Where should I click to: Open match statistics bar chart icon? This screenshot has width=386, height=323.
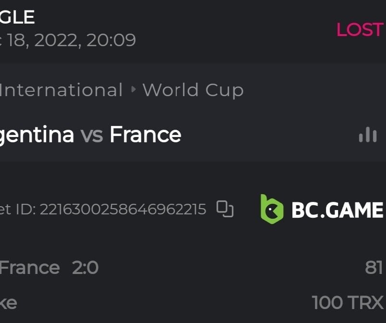[368, 135]
